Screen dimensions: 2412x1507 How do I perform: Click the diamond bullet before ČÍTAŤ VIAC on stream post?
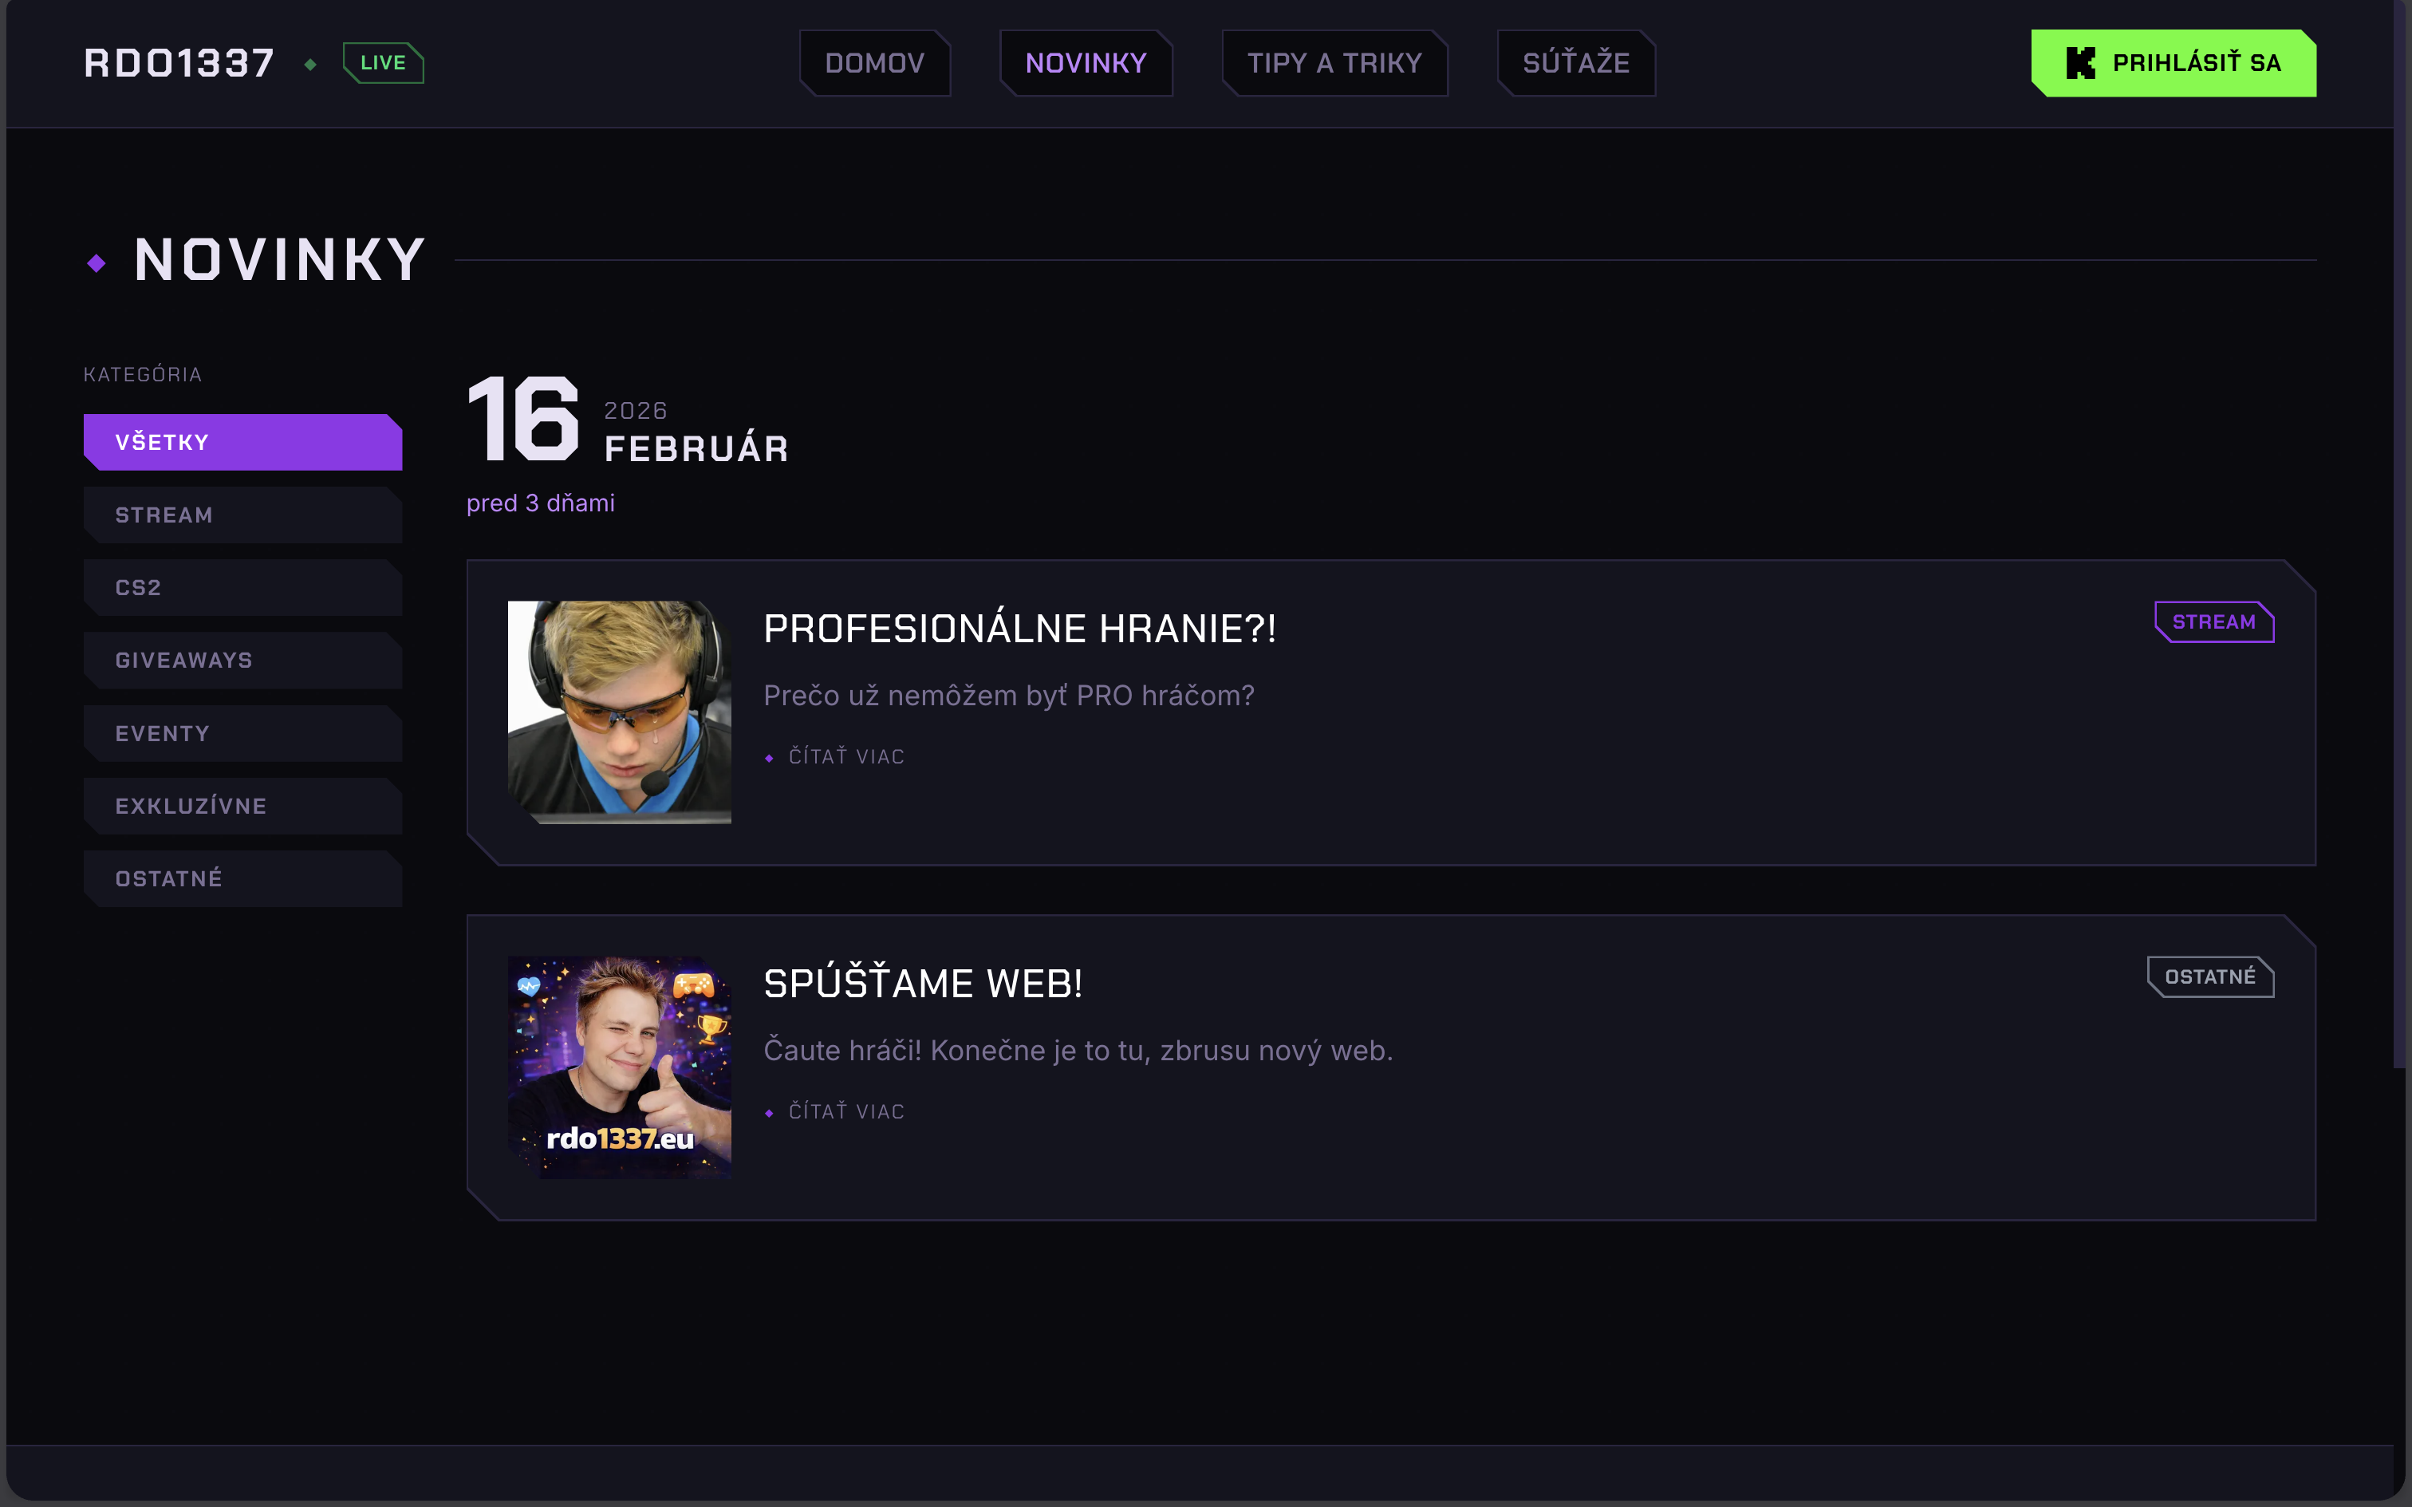coord(770,756)
